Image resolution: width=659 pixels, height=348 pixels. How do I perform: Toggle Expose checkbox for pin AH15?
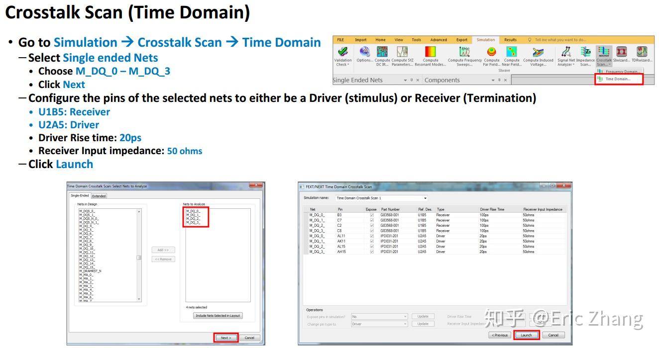(371, 252)
